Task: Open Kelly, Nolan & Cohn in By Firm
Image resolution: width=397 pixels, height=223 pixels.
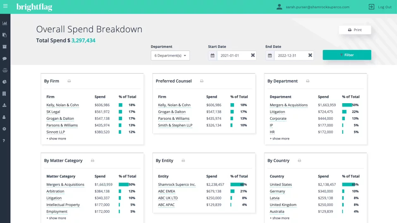Action: (x=62, y=105)
